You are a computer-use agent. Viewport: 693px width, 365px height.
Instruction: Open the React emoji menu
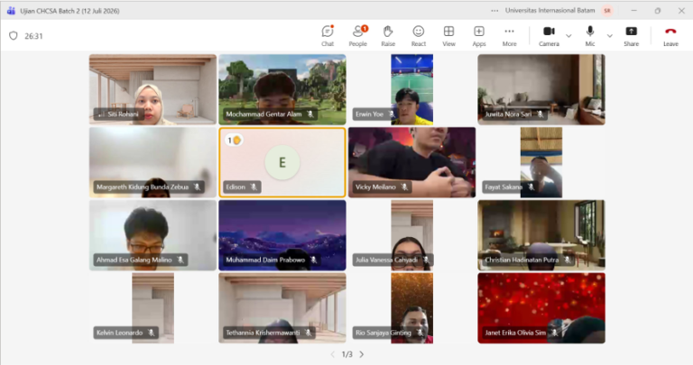(418, 36)
